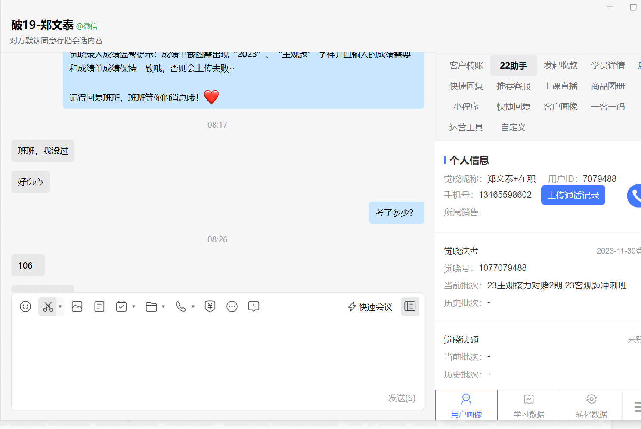641x429 pixels.
Task: Open the 客户画像 tab
Action: (x=560, y=107)
